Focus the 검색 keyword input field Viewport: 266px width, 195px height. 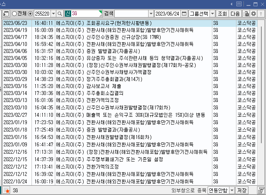coord(131,14)
